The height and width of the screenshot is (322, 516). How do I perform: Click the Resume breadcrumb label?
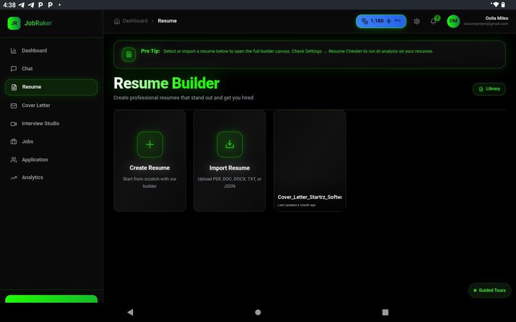pos(167,20)
